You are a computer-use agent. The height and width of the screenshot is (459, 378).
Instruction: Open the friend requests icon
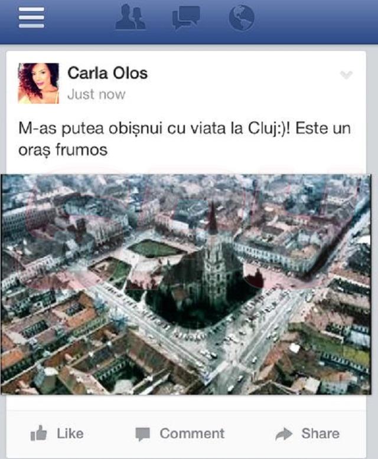pos(131,17)
